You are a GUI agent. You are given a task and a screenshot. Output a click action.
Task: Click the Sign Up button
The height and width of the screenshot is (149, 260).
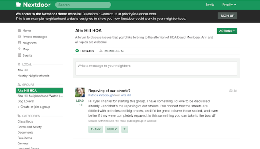(x=227, y=16)
